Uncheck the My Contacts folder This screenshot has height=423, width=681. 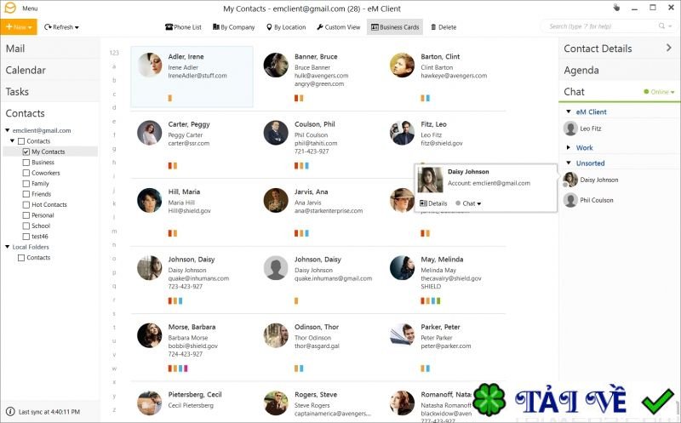coord(26,151)
